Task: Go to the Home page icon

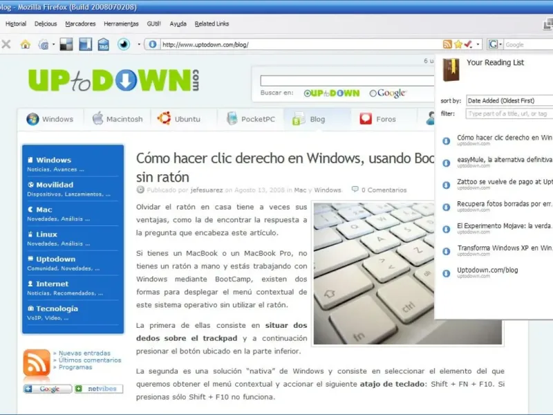Action: pyautogui.click(x=25, y=44)
